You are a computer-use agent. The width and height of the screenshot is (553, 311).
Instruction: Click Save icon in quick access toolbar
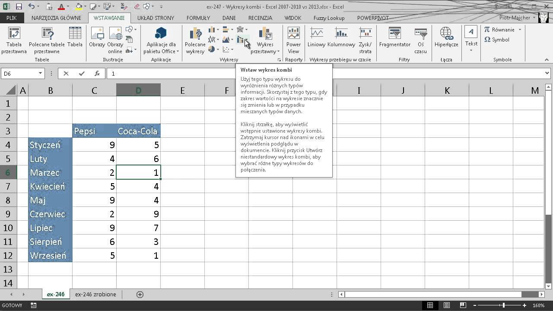click(x=19, y=6)
